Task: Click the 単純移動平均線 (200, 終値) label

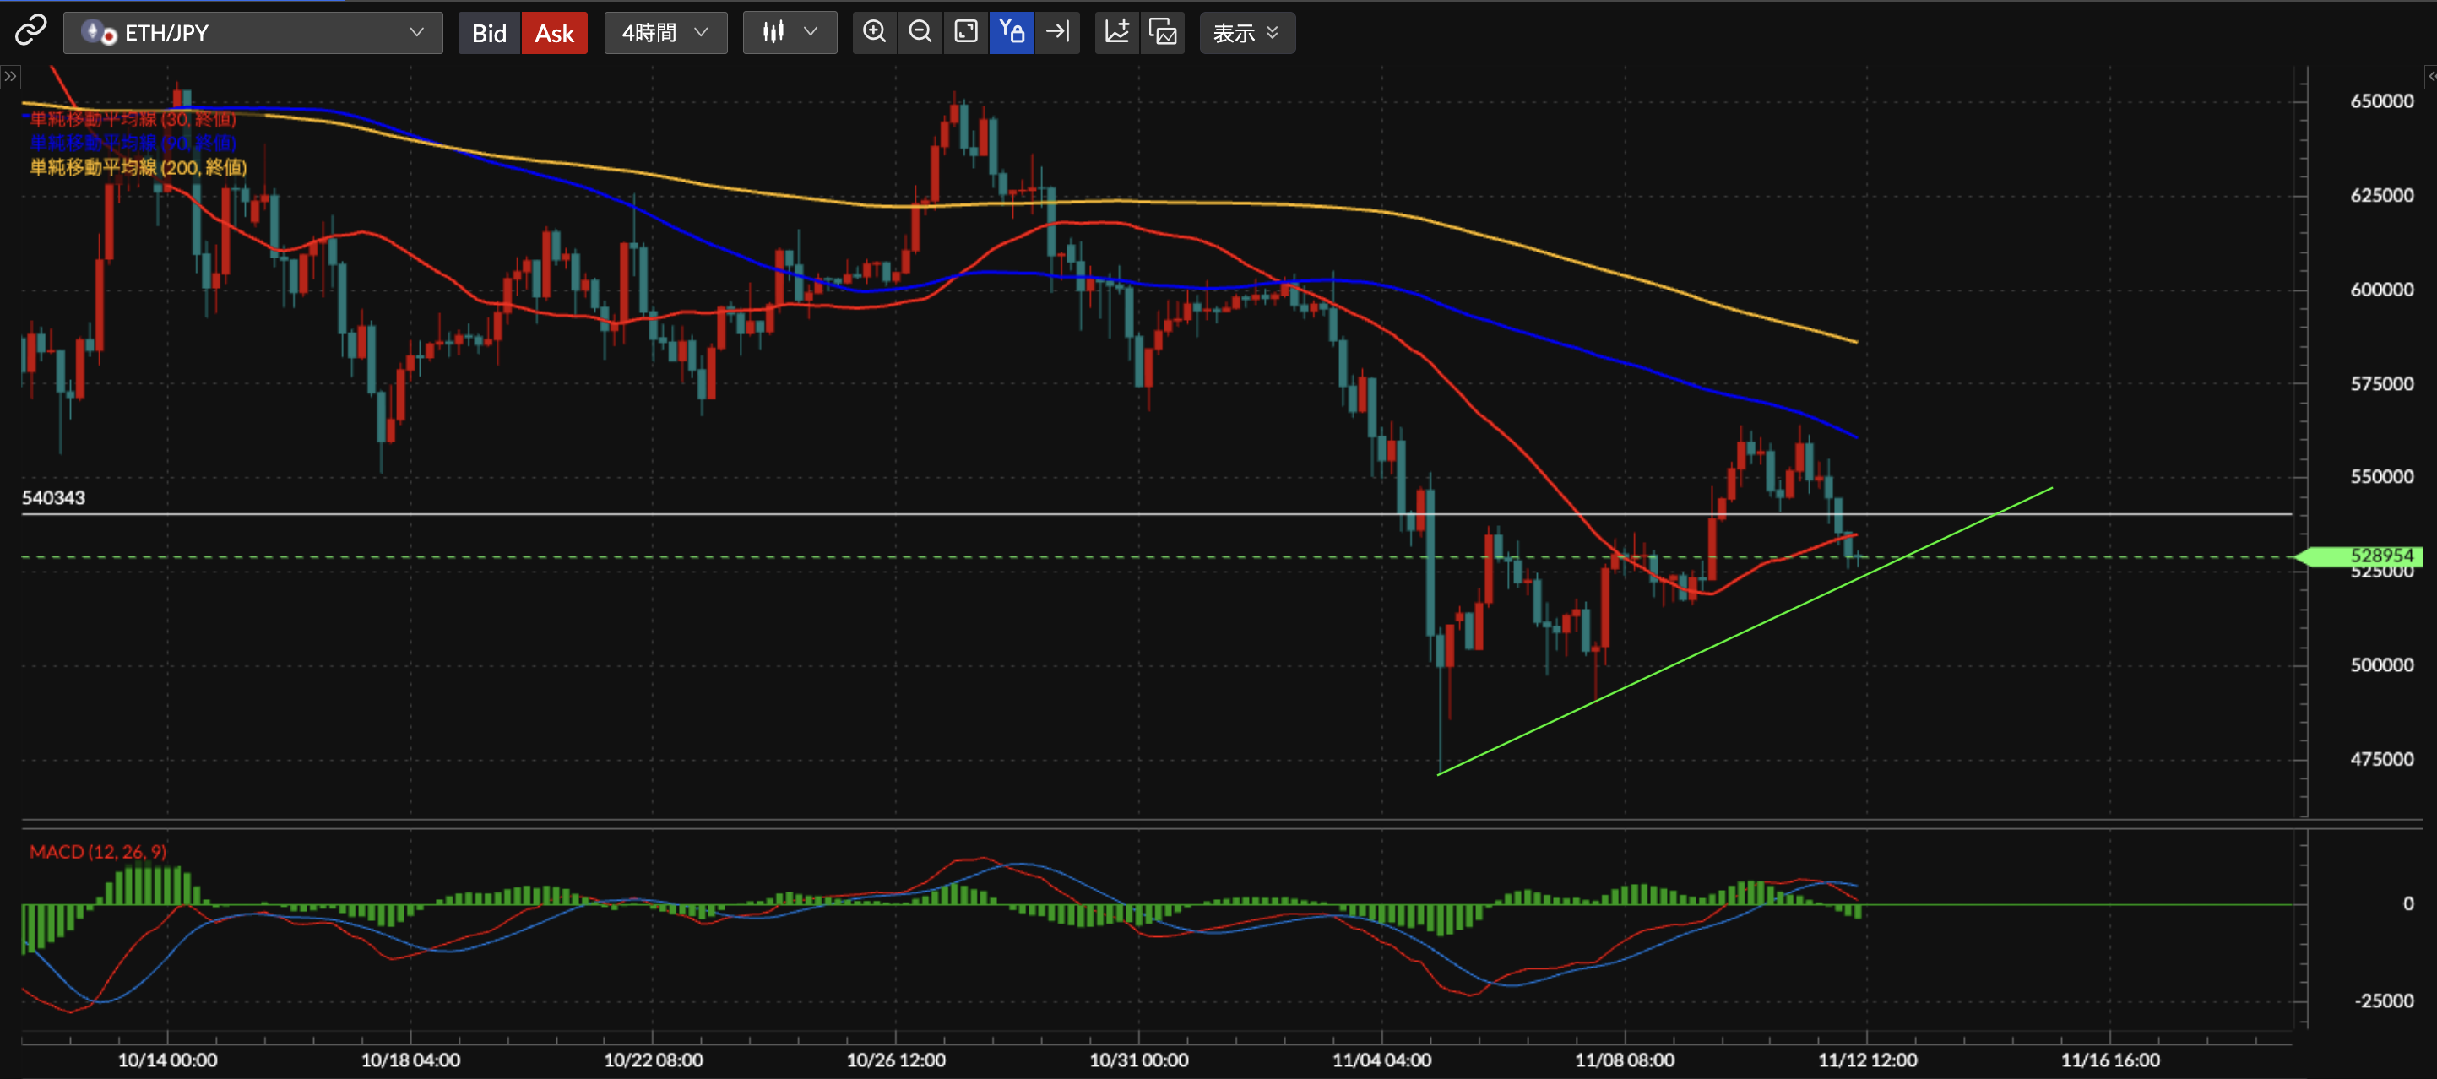Action: point(138,167)
